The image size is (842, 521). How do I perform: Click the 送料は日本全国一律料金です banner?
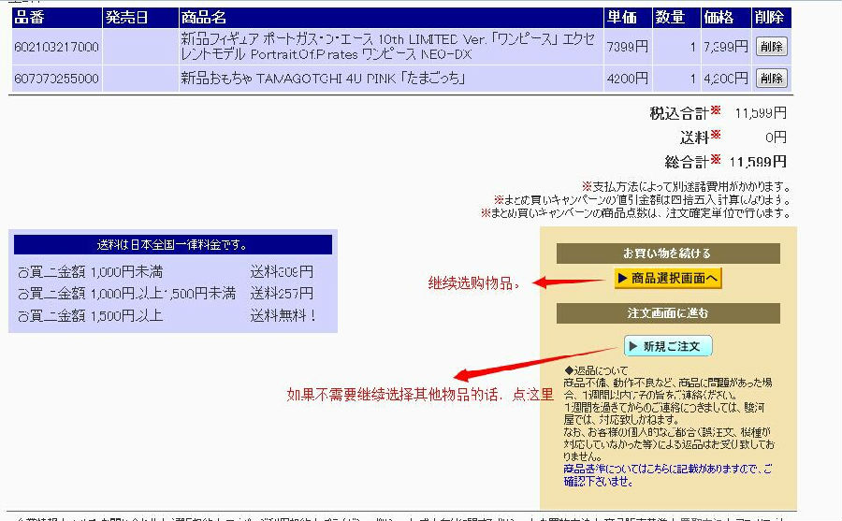173,245
